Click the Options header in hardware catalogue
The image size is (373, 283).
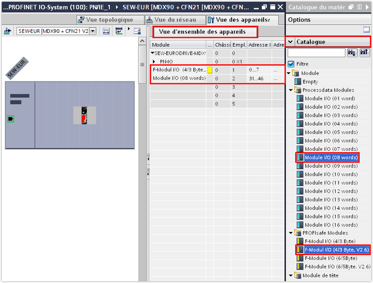coord(300,19)
